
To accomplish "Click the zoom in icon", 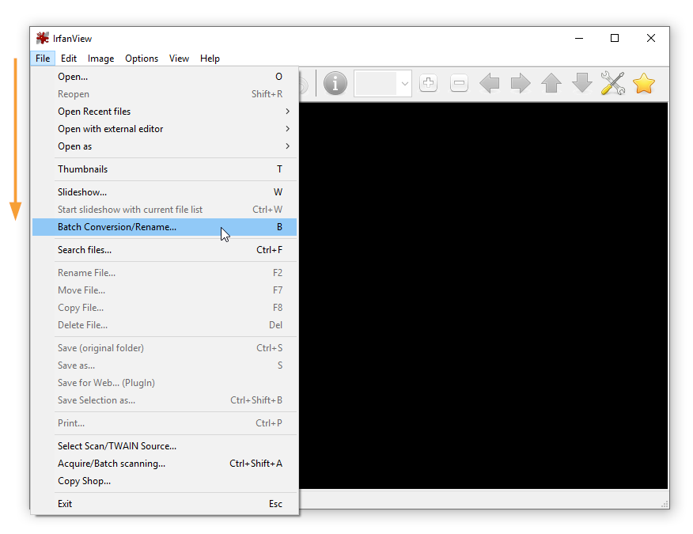I will click(x=428, y=83).
